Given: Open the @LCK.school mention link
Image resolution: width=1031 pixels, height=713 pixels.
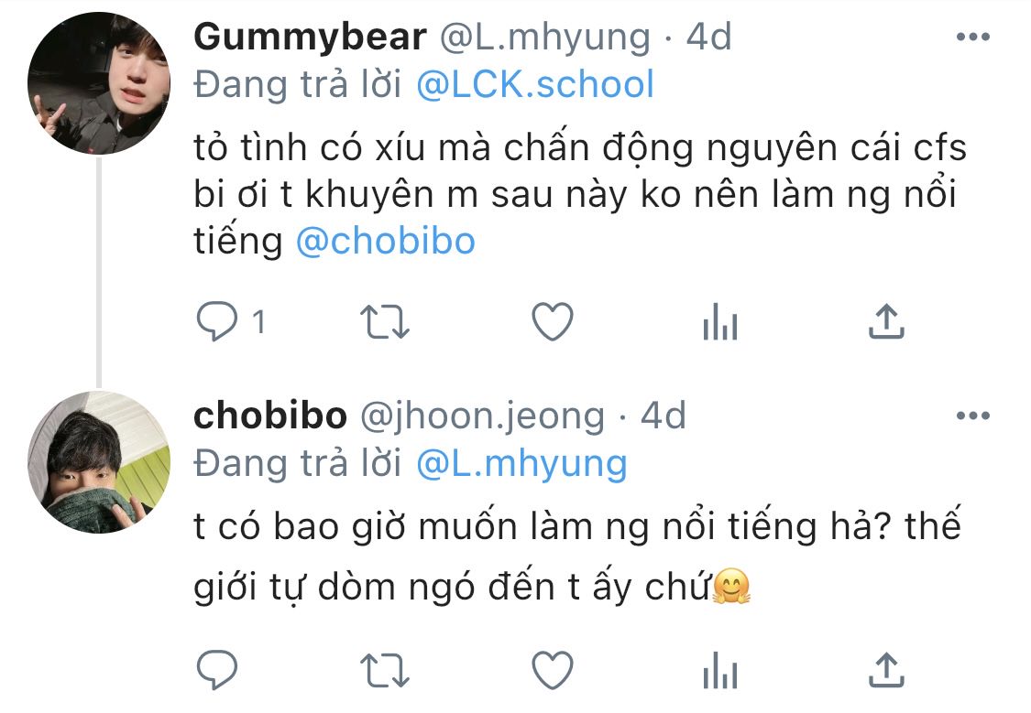Looking at the screenshot, I should [x=535, y=85].
